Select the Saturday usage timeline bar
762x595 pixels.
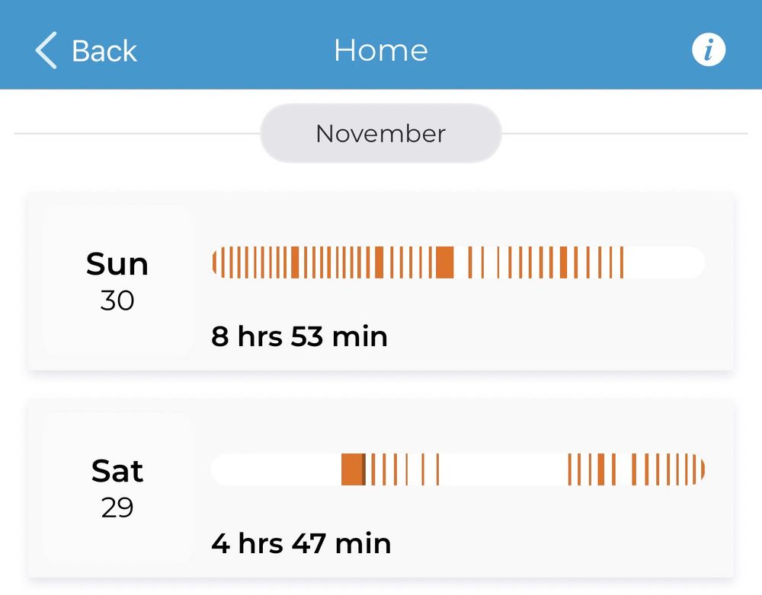click(458, 469)
